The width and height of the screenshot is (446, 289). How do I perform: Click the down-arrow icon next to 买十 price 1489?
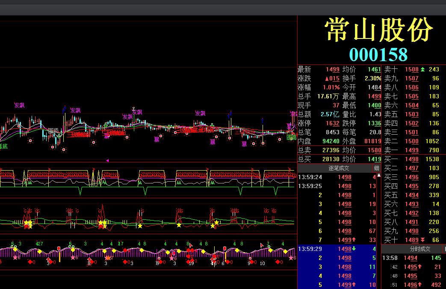tap(422, 240)
